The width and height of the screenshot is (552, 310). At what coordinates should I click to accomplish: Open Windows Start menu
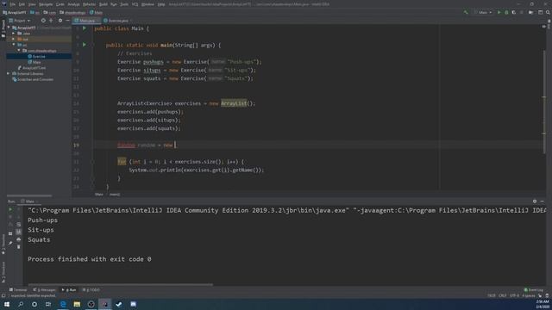(x=7, y=304)
